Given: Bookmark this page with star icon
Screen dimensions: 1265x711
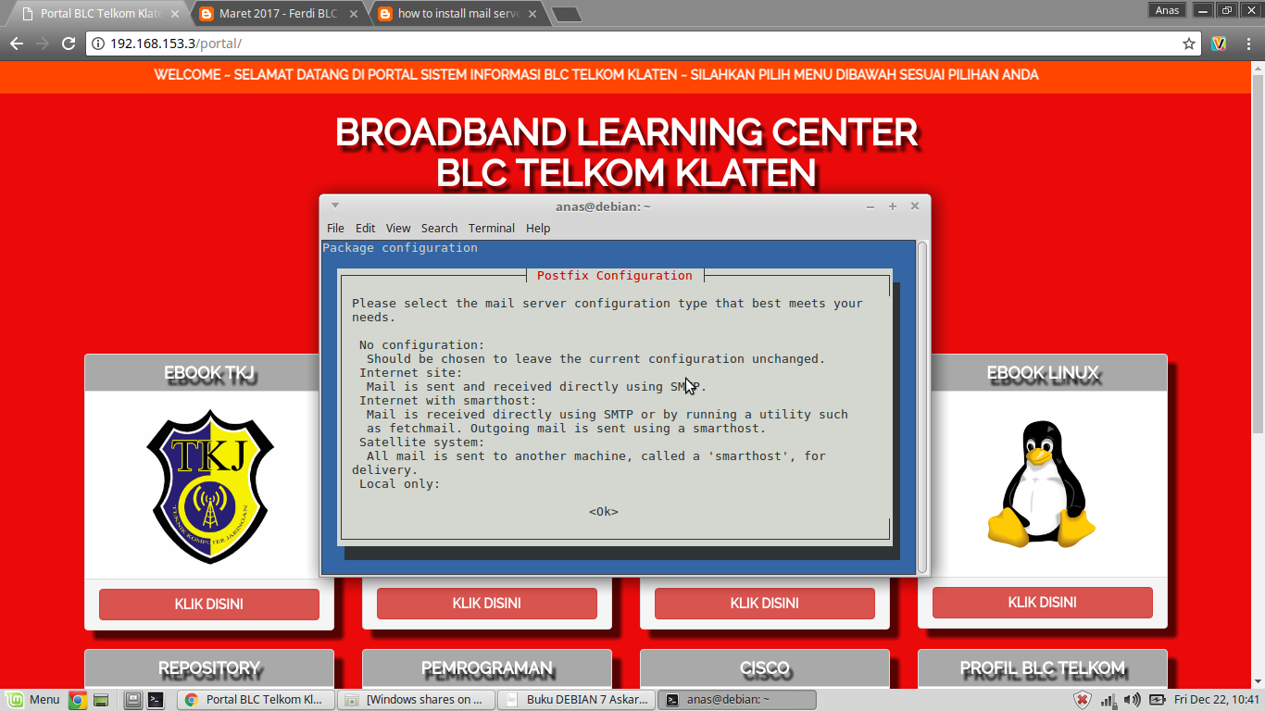Looking at the screenshot, I should click(1189, 44).
